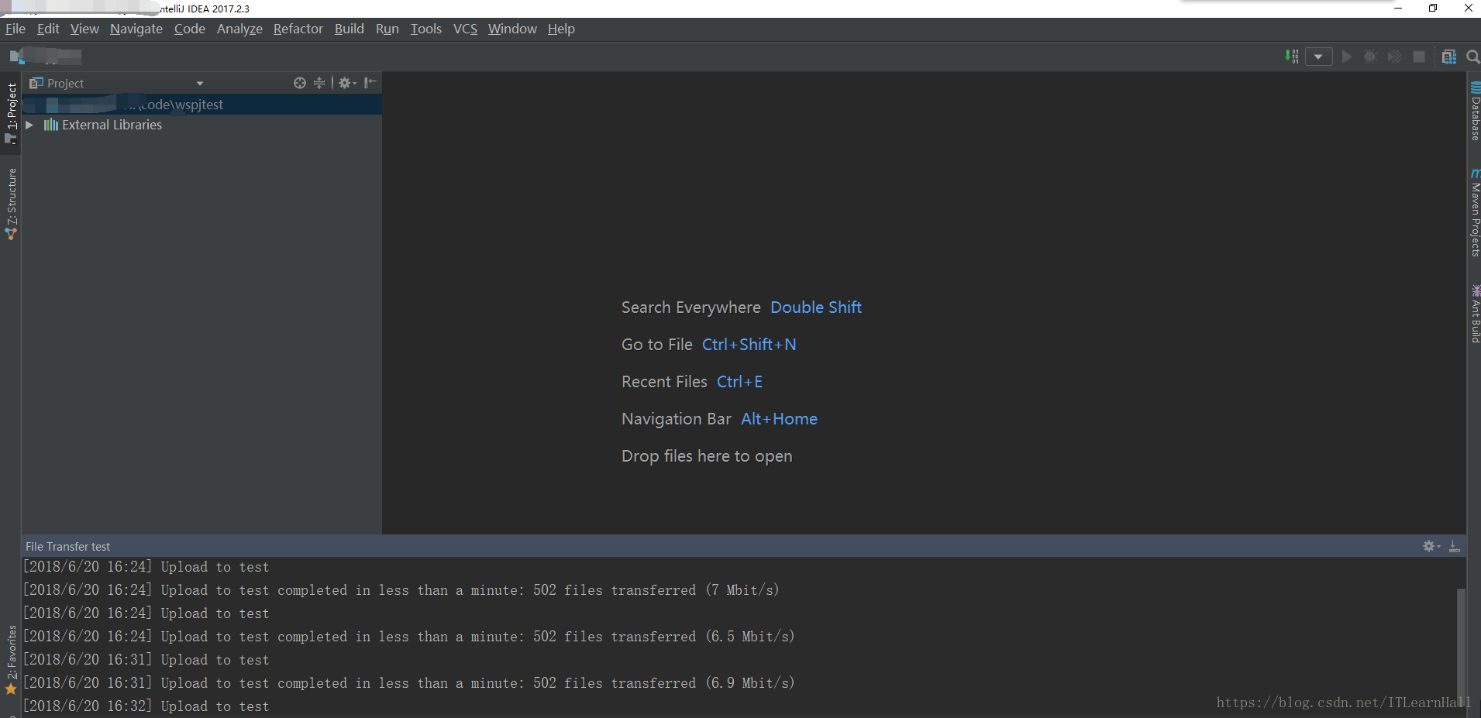
Task: Open the Project Structure icon
Action: point(1448,57)
